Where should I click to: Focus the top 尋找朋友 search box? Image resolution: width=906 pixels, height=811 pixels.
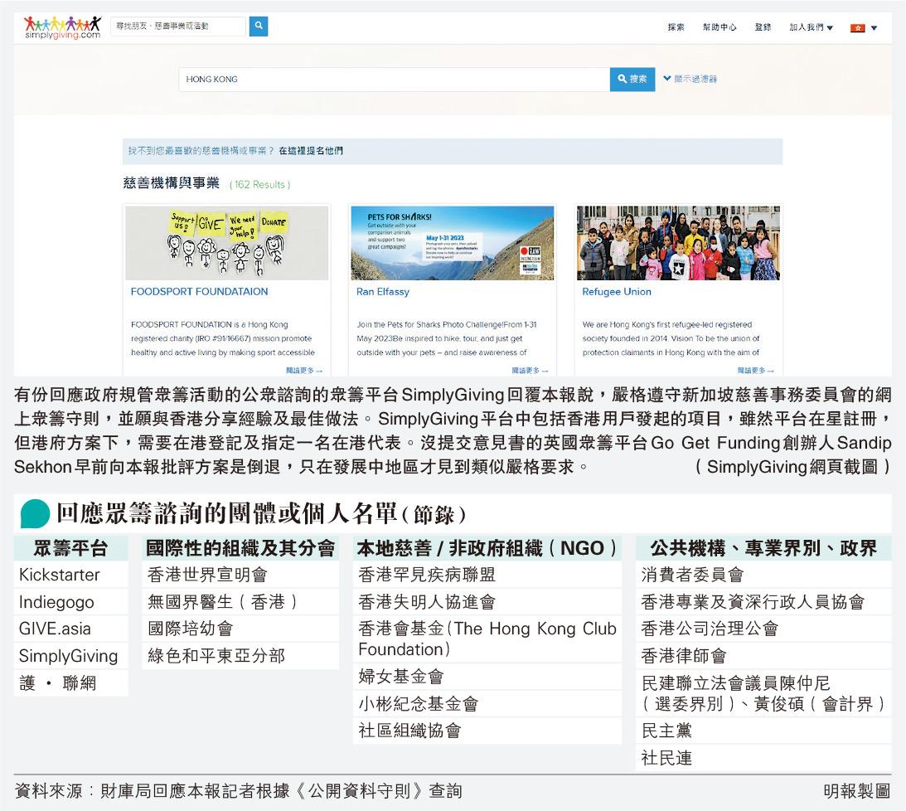pos(178,26)
